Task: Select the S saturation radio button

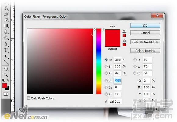Action: pos(106,66)
